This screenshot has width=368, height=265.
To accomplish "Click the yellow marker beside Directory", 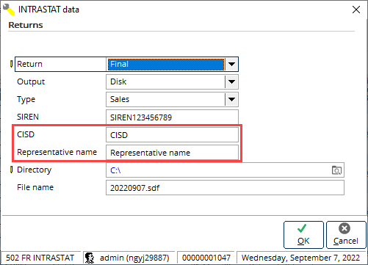I will tap(11, 170).
